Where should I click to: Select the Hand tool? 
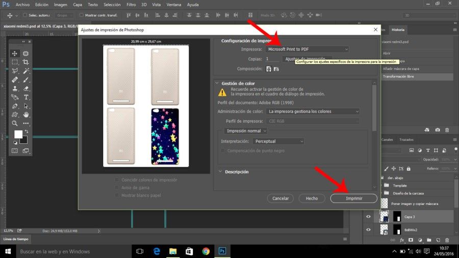coord(26,115)
